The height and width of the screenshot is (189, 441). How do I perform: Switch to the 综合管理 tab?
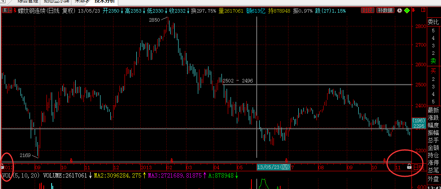27,2
